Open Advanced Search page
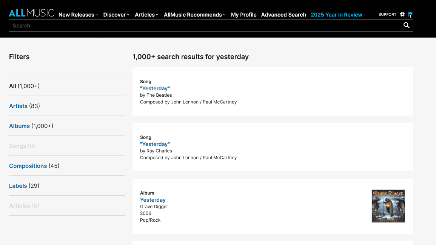Image resolution: width=436 pixels, height=245 pixels. click(283, 15)
